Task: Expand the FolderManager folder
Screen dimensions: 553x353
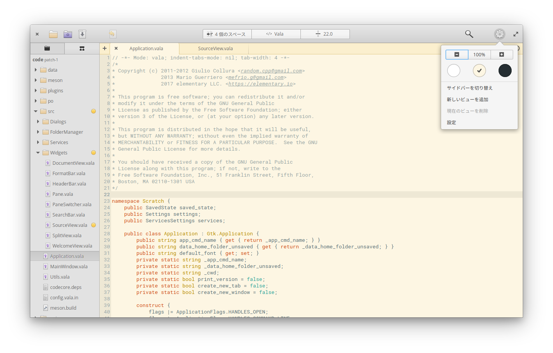Action: pyautogui.click(x=38, y=132)
